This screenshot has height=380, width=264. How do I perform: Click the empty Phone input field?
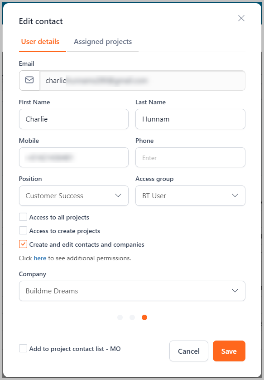(191, 157)
